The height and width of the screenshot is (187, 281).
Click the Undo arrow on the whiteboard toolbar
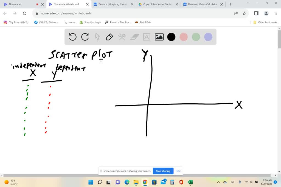click(x=72, y=37)
